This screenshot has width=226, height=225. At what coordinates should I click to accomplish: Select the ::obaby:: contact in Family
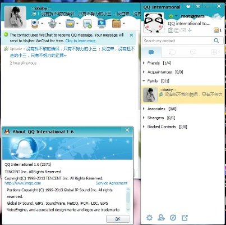[x=183, y=94]
